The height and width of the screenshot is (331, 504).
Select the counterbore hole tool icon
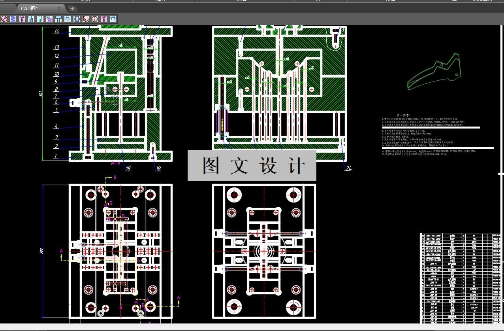pyautogui.click(x=31, y=19)
